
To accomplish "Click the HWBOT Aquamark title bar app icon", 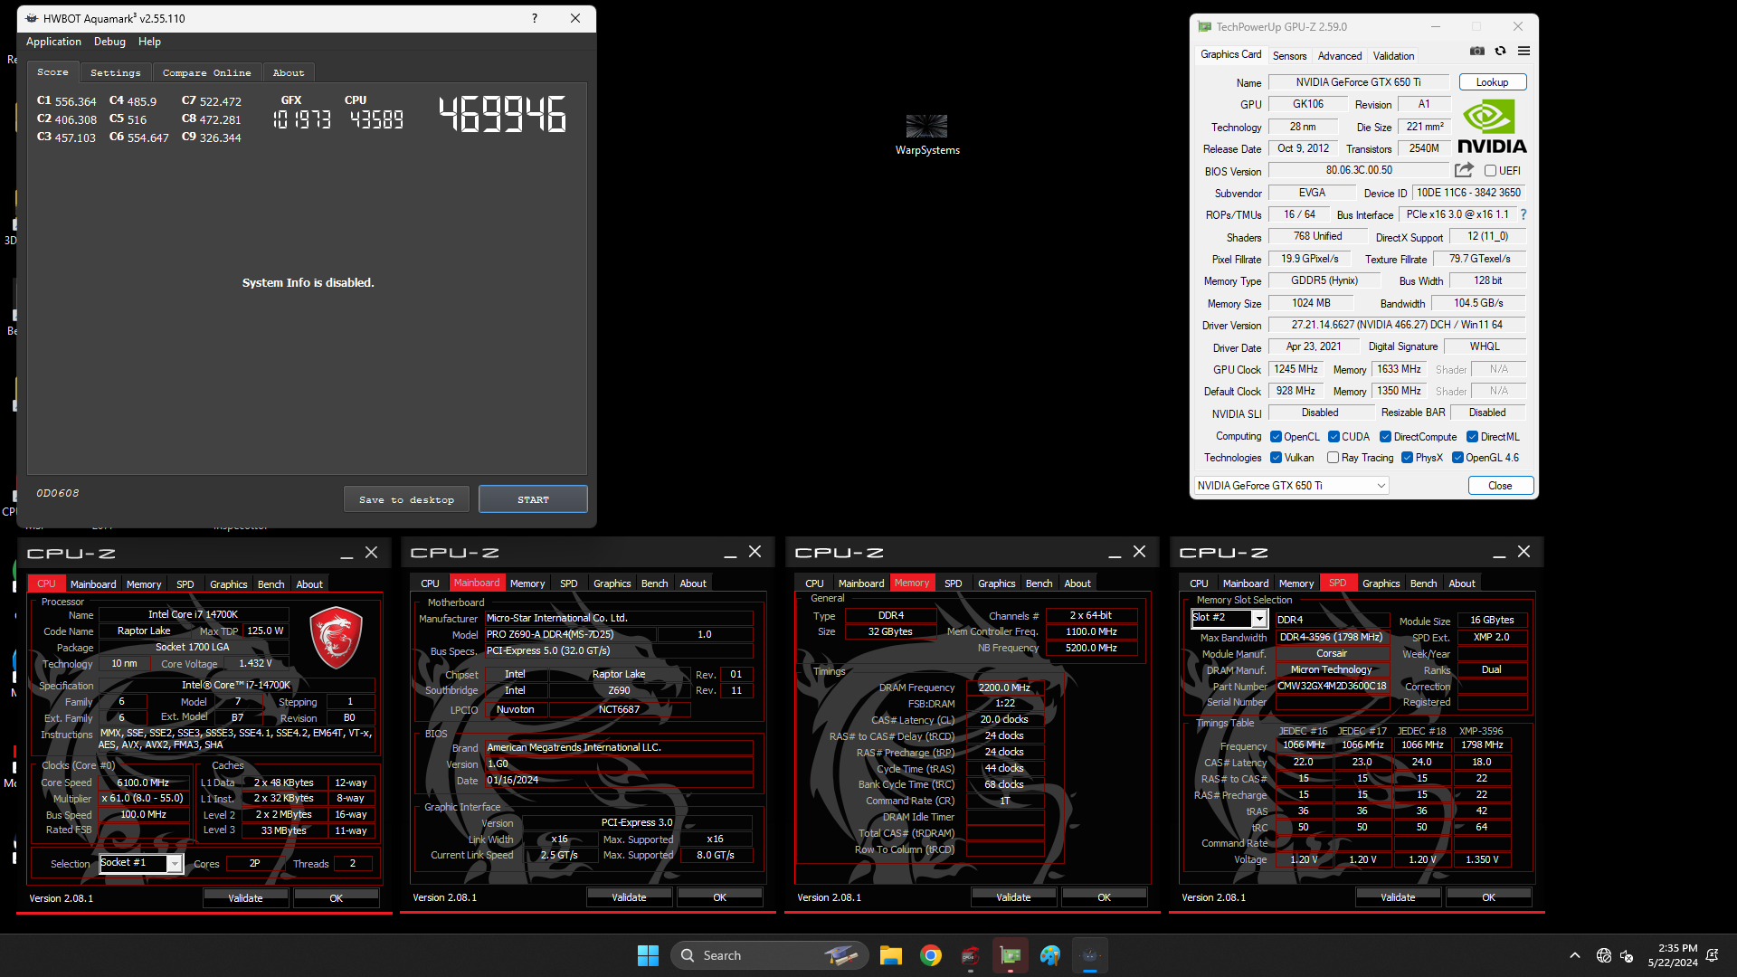I will (x=32, y=18).
